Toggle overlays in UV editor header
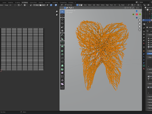Viewport: 152px width, 114px height. tap(56, 5)
